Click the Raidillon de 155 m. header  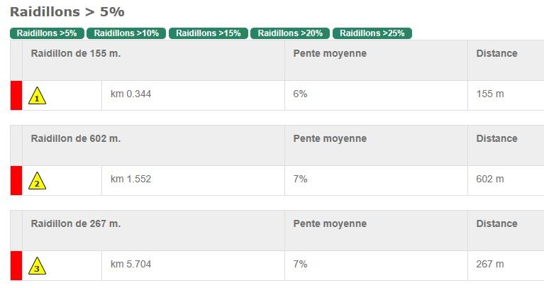coord(76,53)
